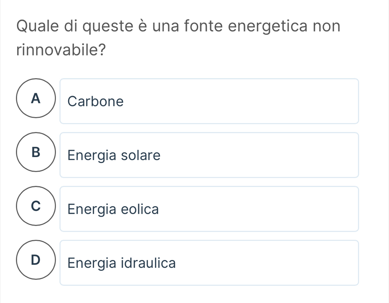
Task: Mark option C as the answer
Action: (x=36, y=206)
